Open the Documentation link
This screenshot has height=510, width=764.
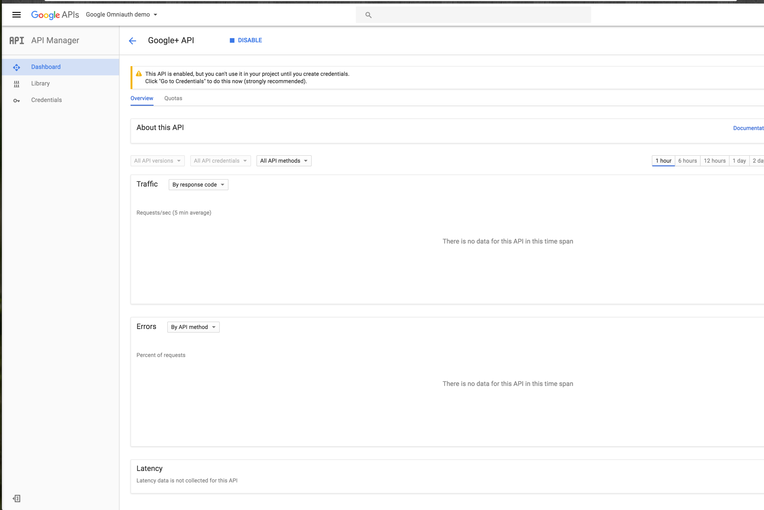click(x=748, y=128)
